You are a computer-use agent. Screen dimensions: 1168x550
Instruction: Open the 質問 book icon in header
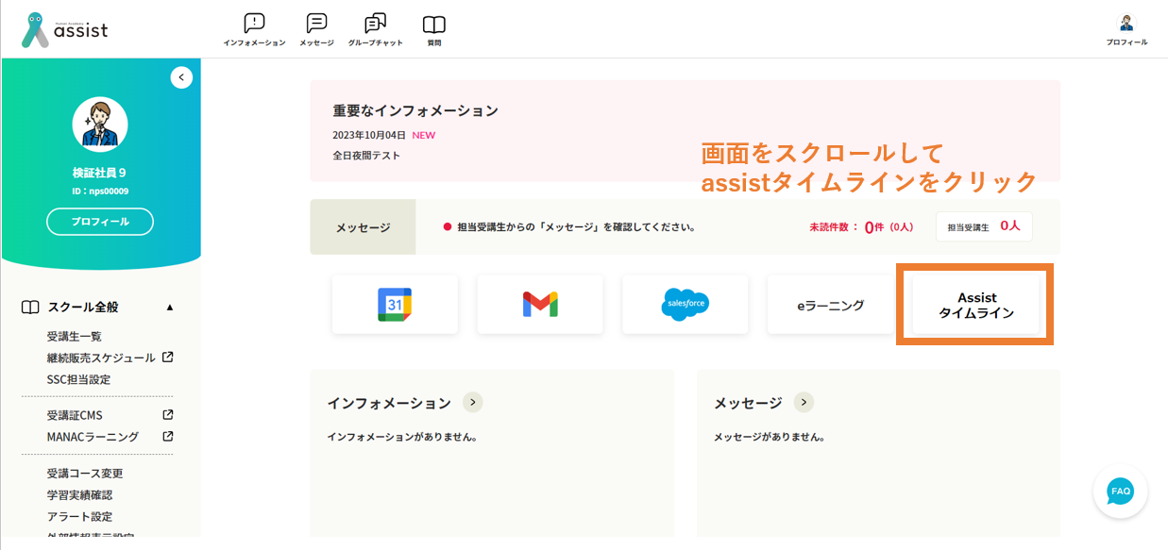click(x=433, y=25)
